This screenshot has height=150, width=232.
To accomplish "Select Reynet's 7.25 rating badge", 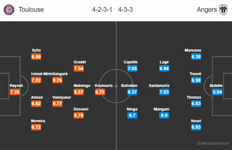I will (x=15, y=92).
